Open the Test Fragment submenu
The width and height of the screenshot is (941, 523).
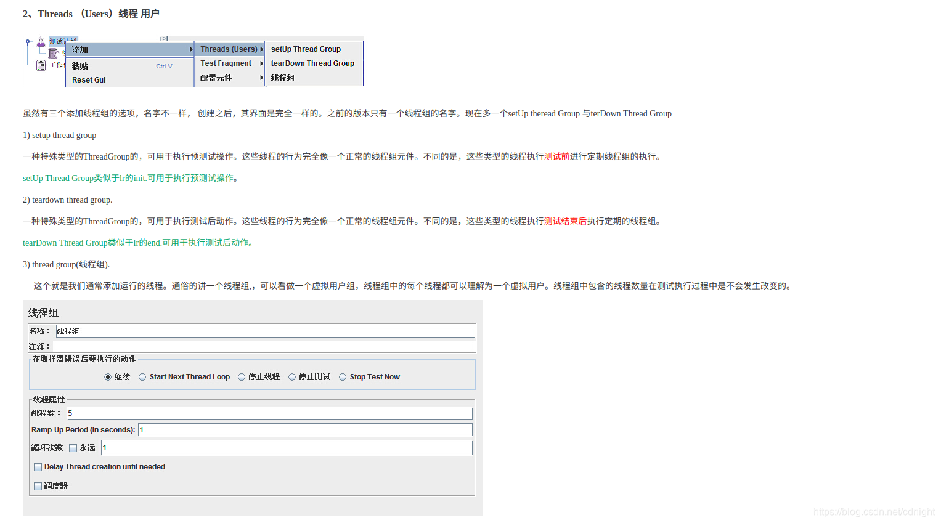point(229,63)
